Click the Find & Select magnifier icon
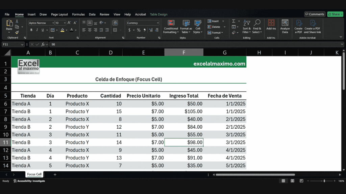This screenshot has width=346, height=194. tap(257, 23)
